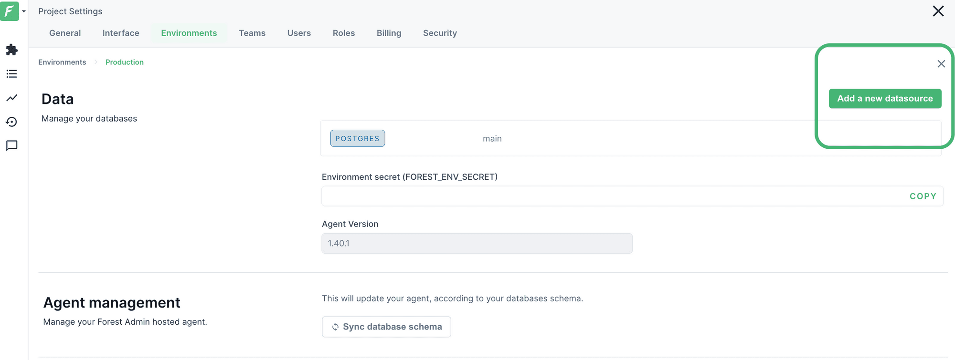Click the Production breadcrumb
This screenshot has width=955, height=360.
click(x=125, y=62)
